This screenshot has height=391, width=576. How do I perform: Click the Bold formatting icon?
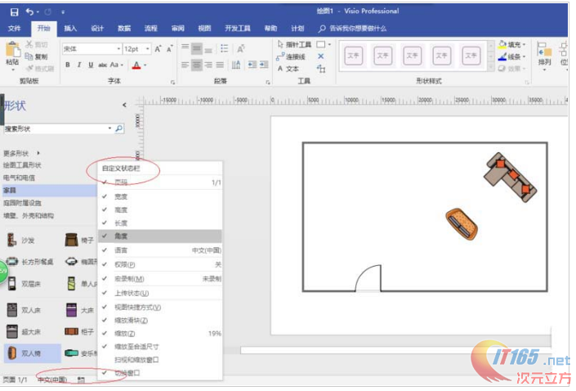pos(68,65)
